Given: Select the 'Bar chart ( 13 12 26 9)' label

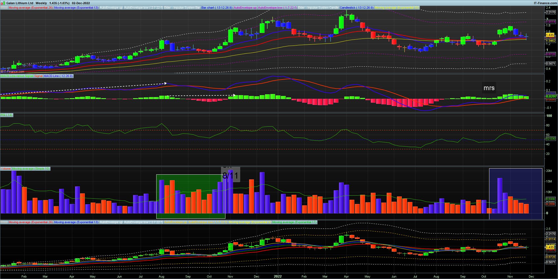Looking at the screenshot, I should pos(217,8).
